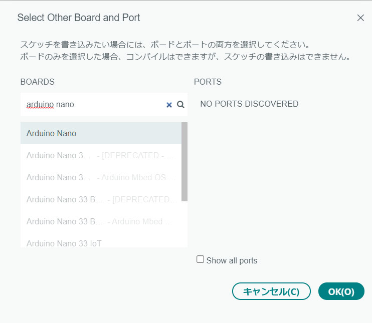Select the Arduino Nano 33 B… DEPRECATED board
This screenshot has width=372, height=323.
click(x=101, y=199)
